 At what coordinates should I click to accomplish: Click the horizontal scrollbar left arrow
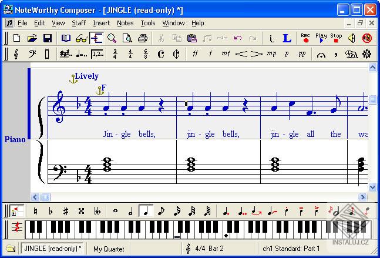tap(35, 197)
